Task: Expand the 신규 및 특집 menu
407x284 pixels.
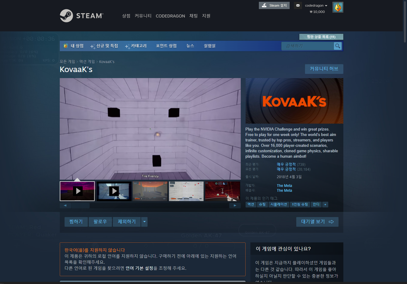Action: (104, 46)
